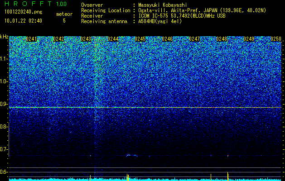The width and height of the screenshot is (285, 181).
Task: Click the version number 1.0.0
Action: tap(62, 4)
